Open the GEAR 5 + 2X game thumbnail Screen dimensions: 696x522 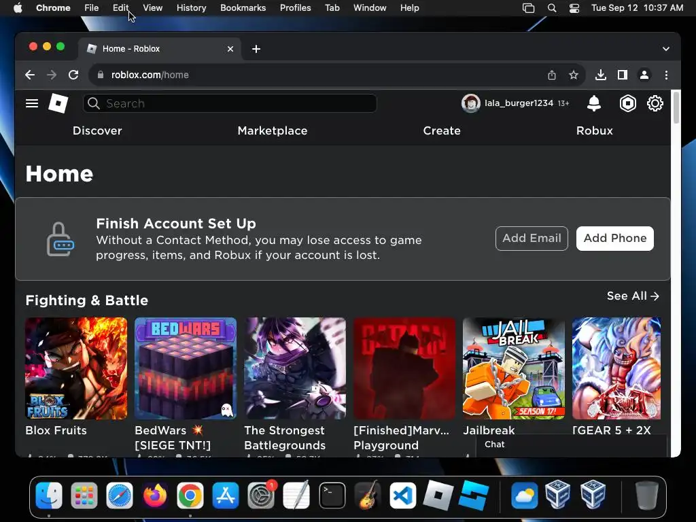[x=616, y=368]
